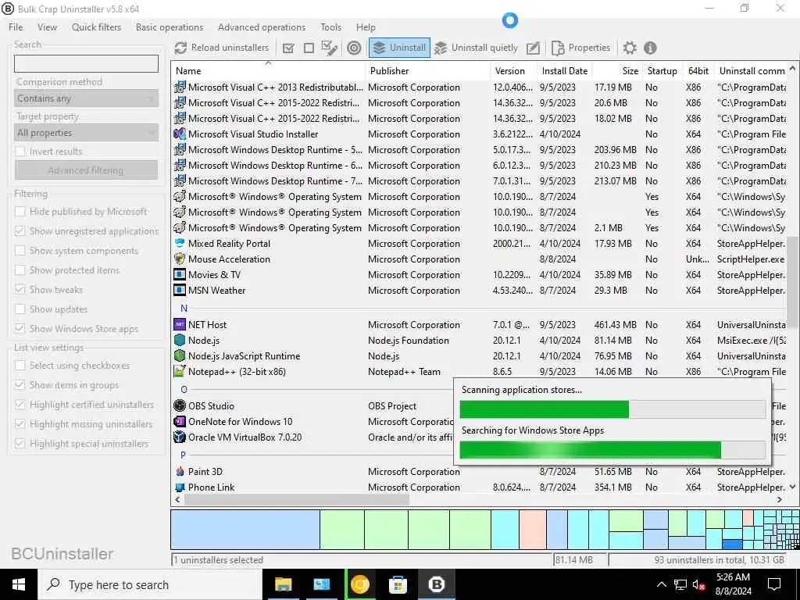The image size is (800, 600).
Task: Click the Advanced filtering button
Action: click(86, 170)
